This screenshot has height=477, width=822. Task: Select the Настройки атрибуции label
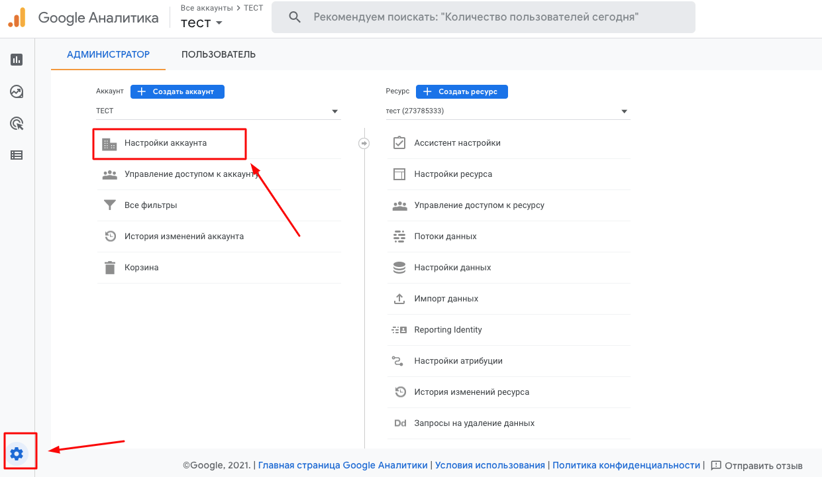pyautogui.click(x=458, y=361)
